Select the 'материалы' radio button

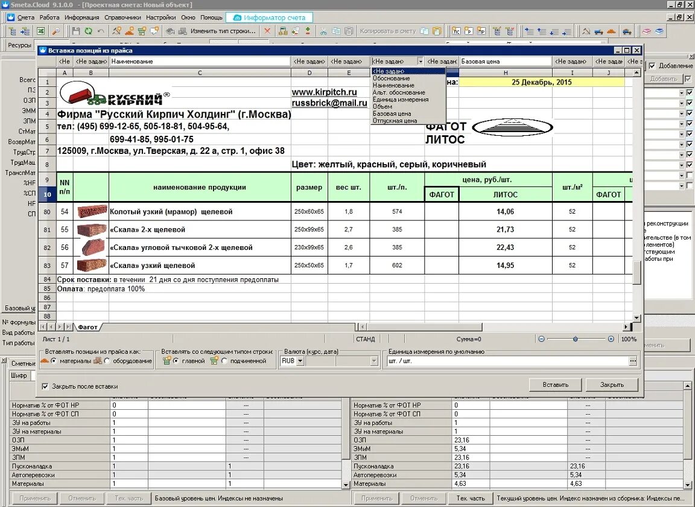pos(54,361)
